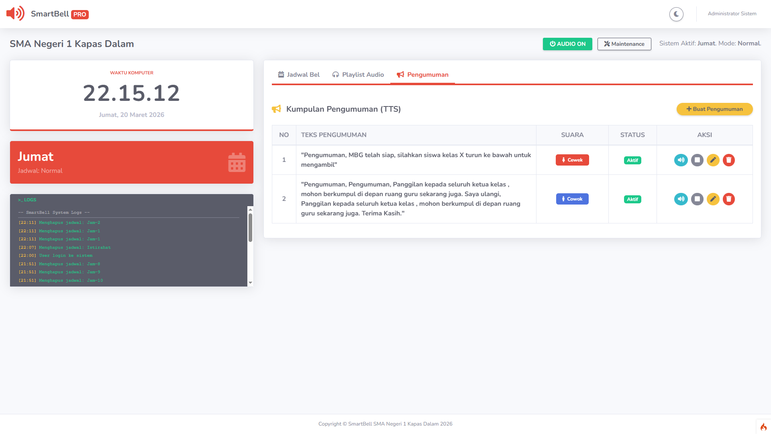
Task: Select the Pengumuman tab
Action: [x=422, y=75]
